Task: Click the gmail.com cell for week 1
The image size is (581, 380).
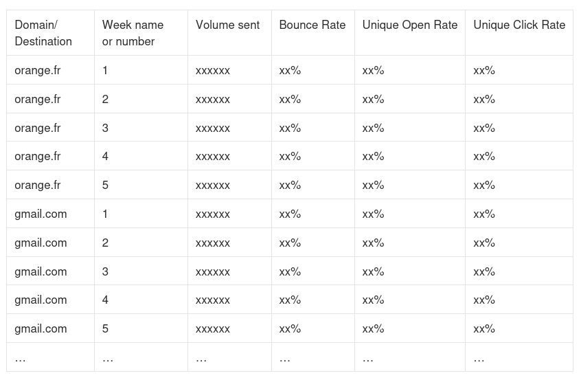Action: click(x=41, y=214)
